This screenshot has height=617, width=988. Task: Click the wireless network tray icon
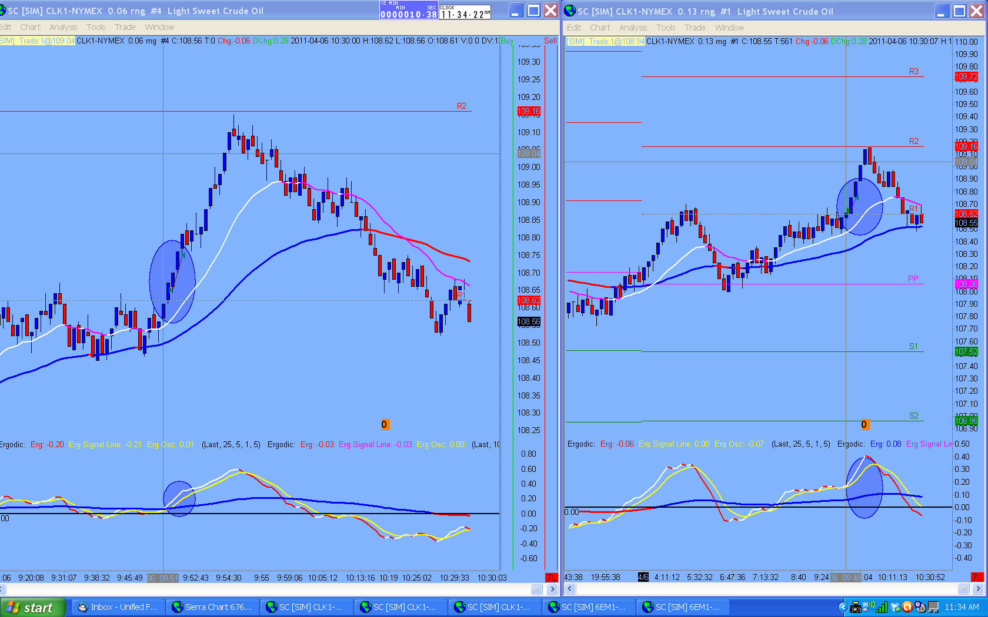[869, 606]
